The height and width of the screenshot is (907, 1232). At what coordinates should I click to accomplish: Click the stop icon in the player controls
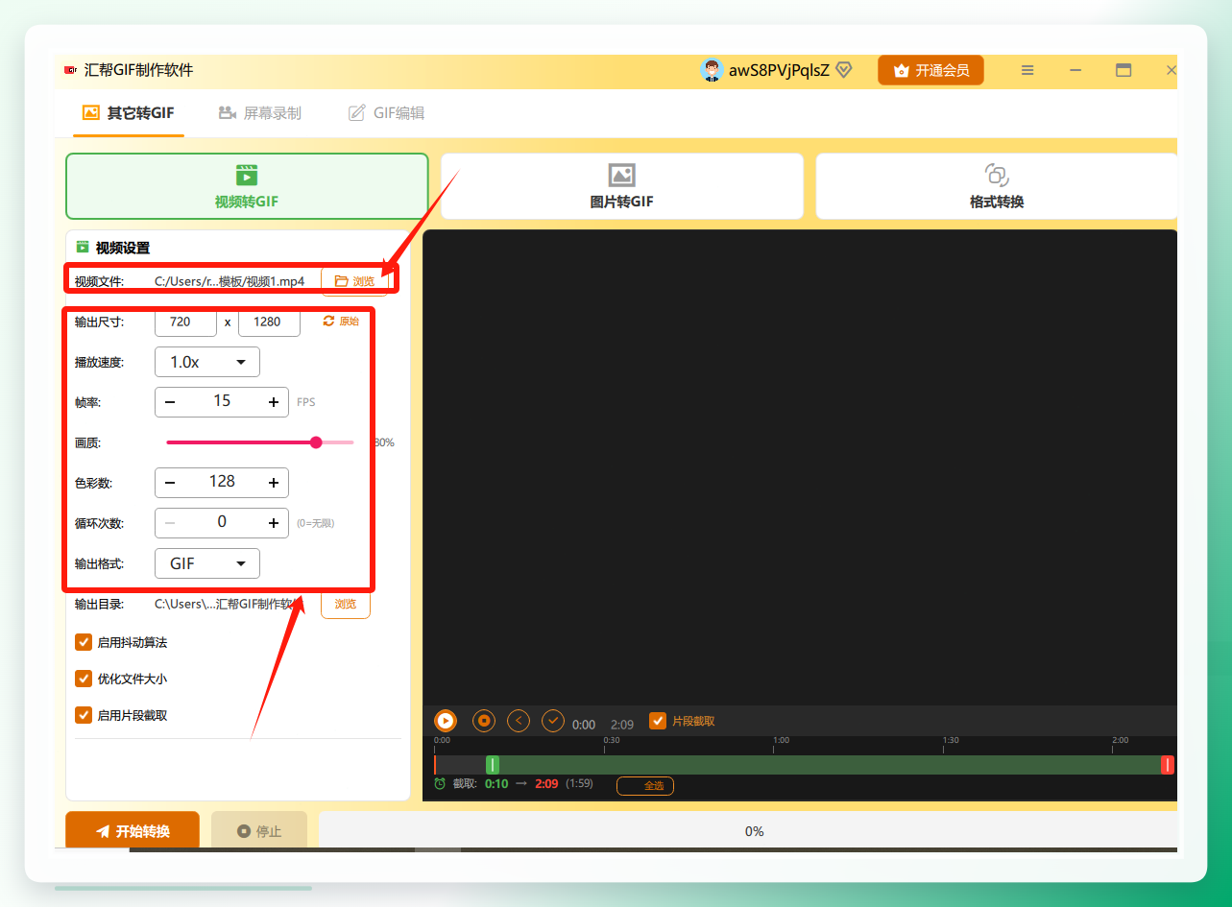484,720
